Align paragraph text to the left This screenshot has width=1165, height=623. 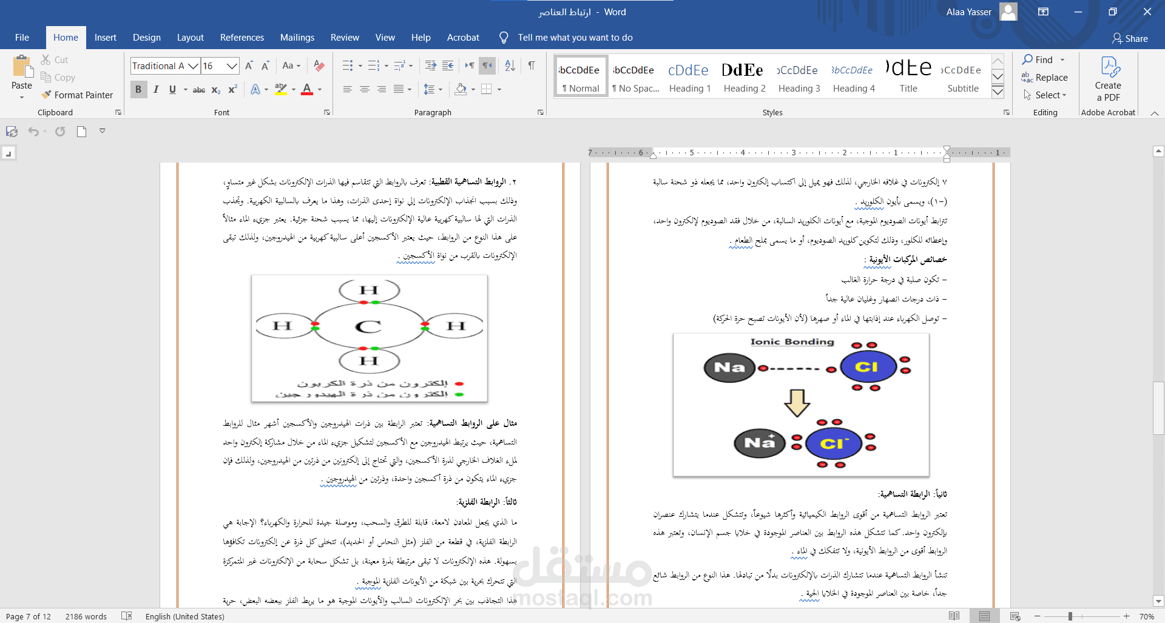pyautogui.click(x=348, y=90)
